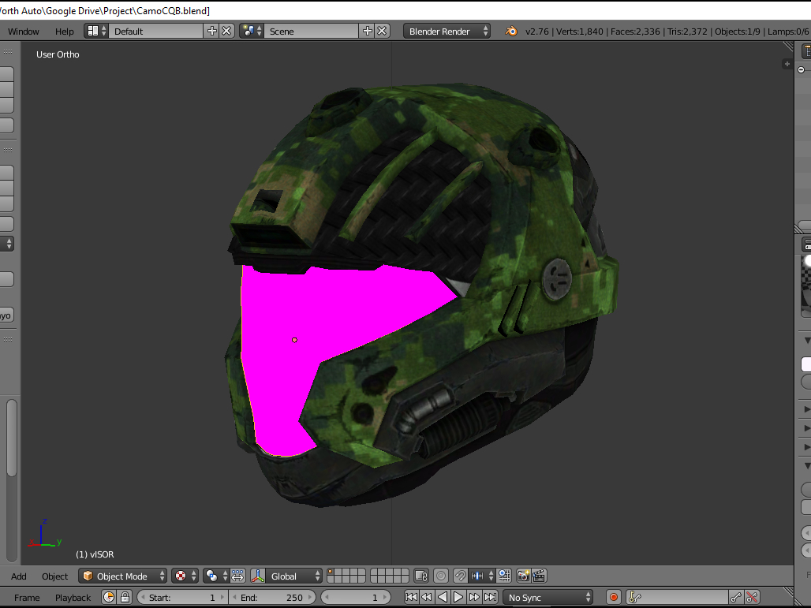The image size is (811, 608).
Task: Delete the current Scene
Action: pos(382,31)
